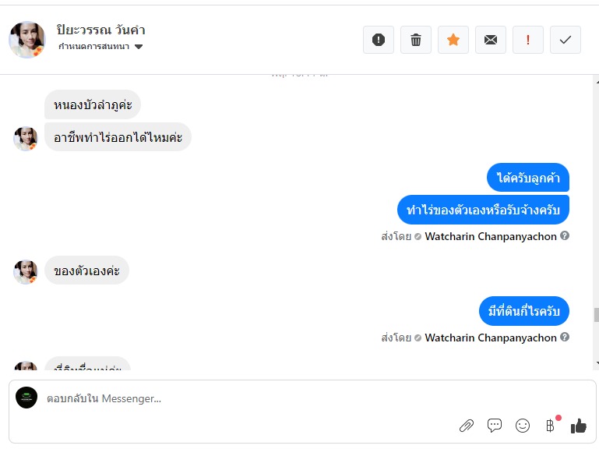Star this conversation for follow up
The image size is (599, 449).
tap(453, 40)
